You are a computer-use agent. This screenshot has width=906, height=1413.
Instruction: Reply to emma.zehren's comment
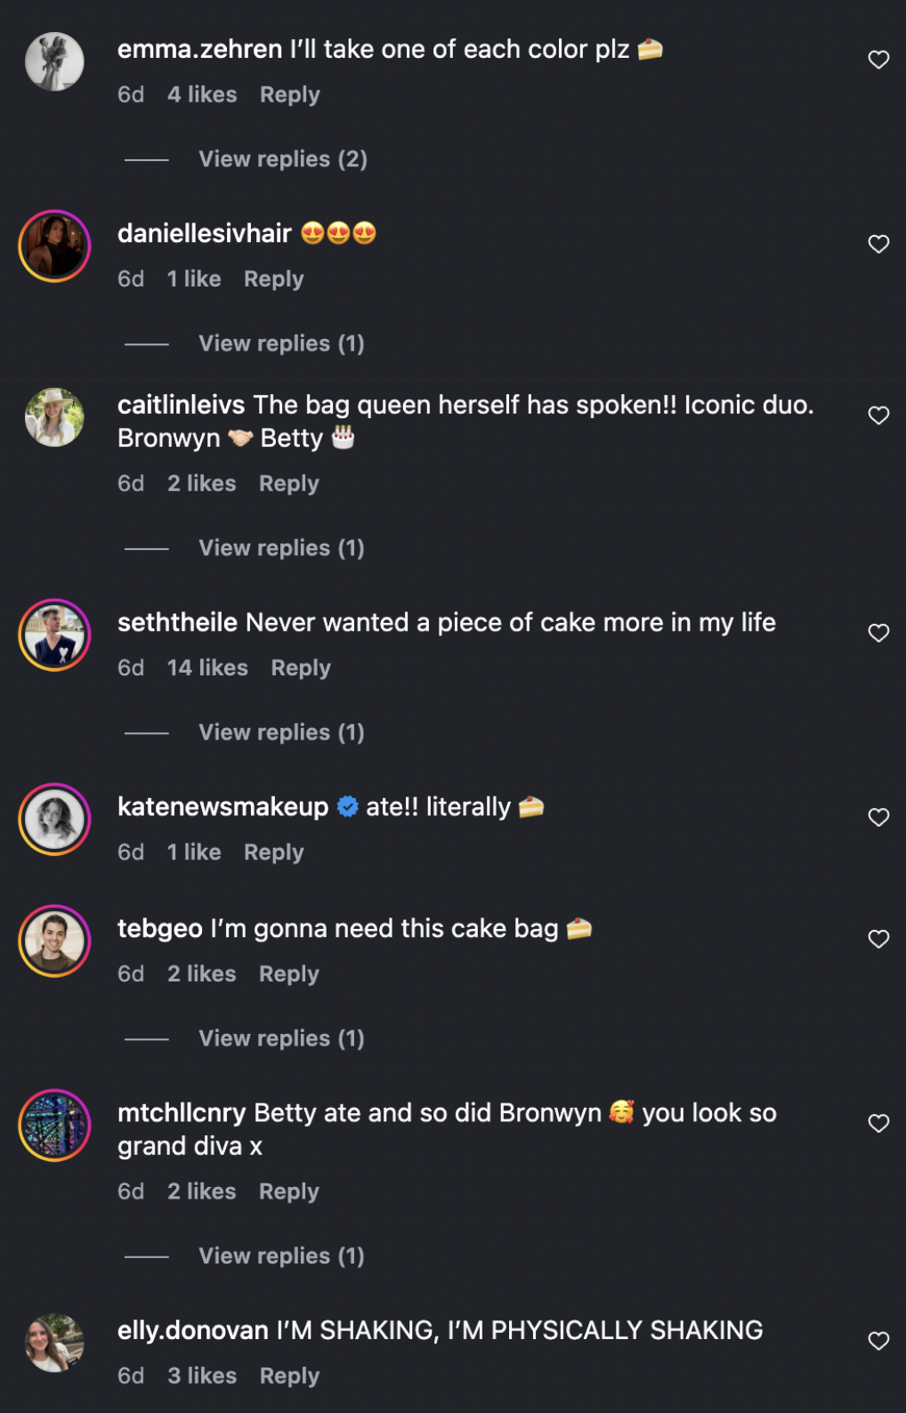tap(289, 94)
